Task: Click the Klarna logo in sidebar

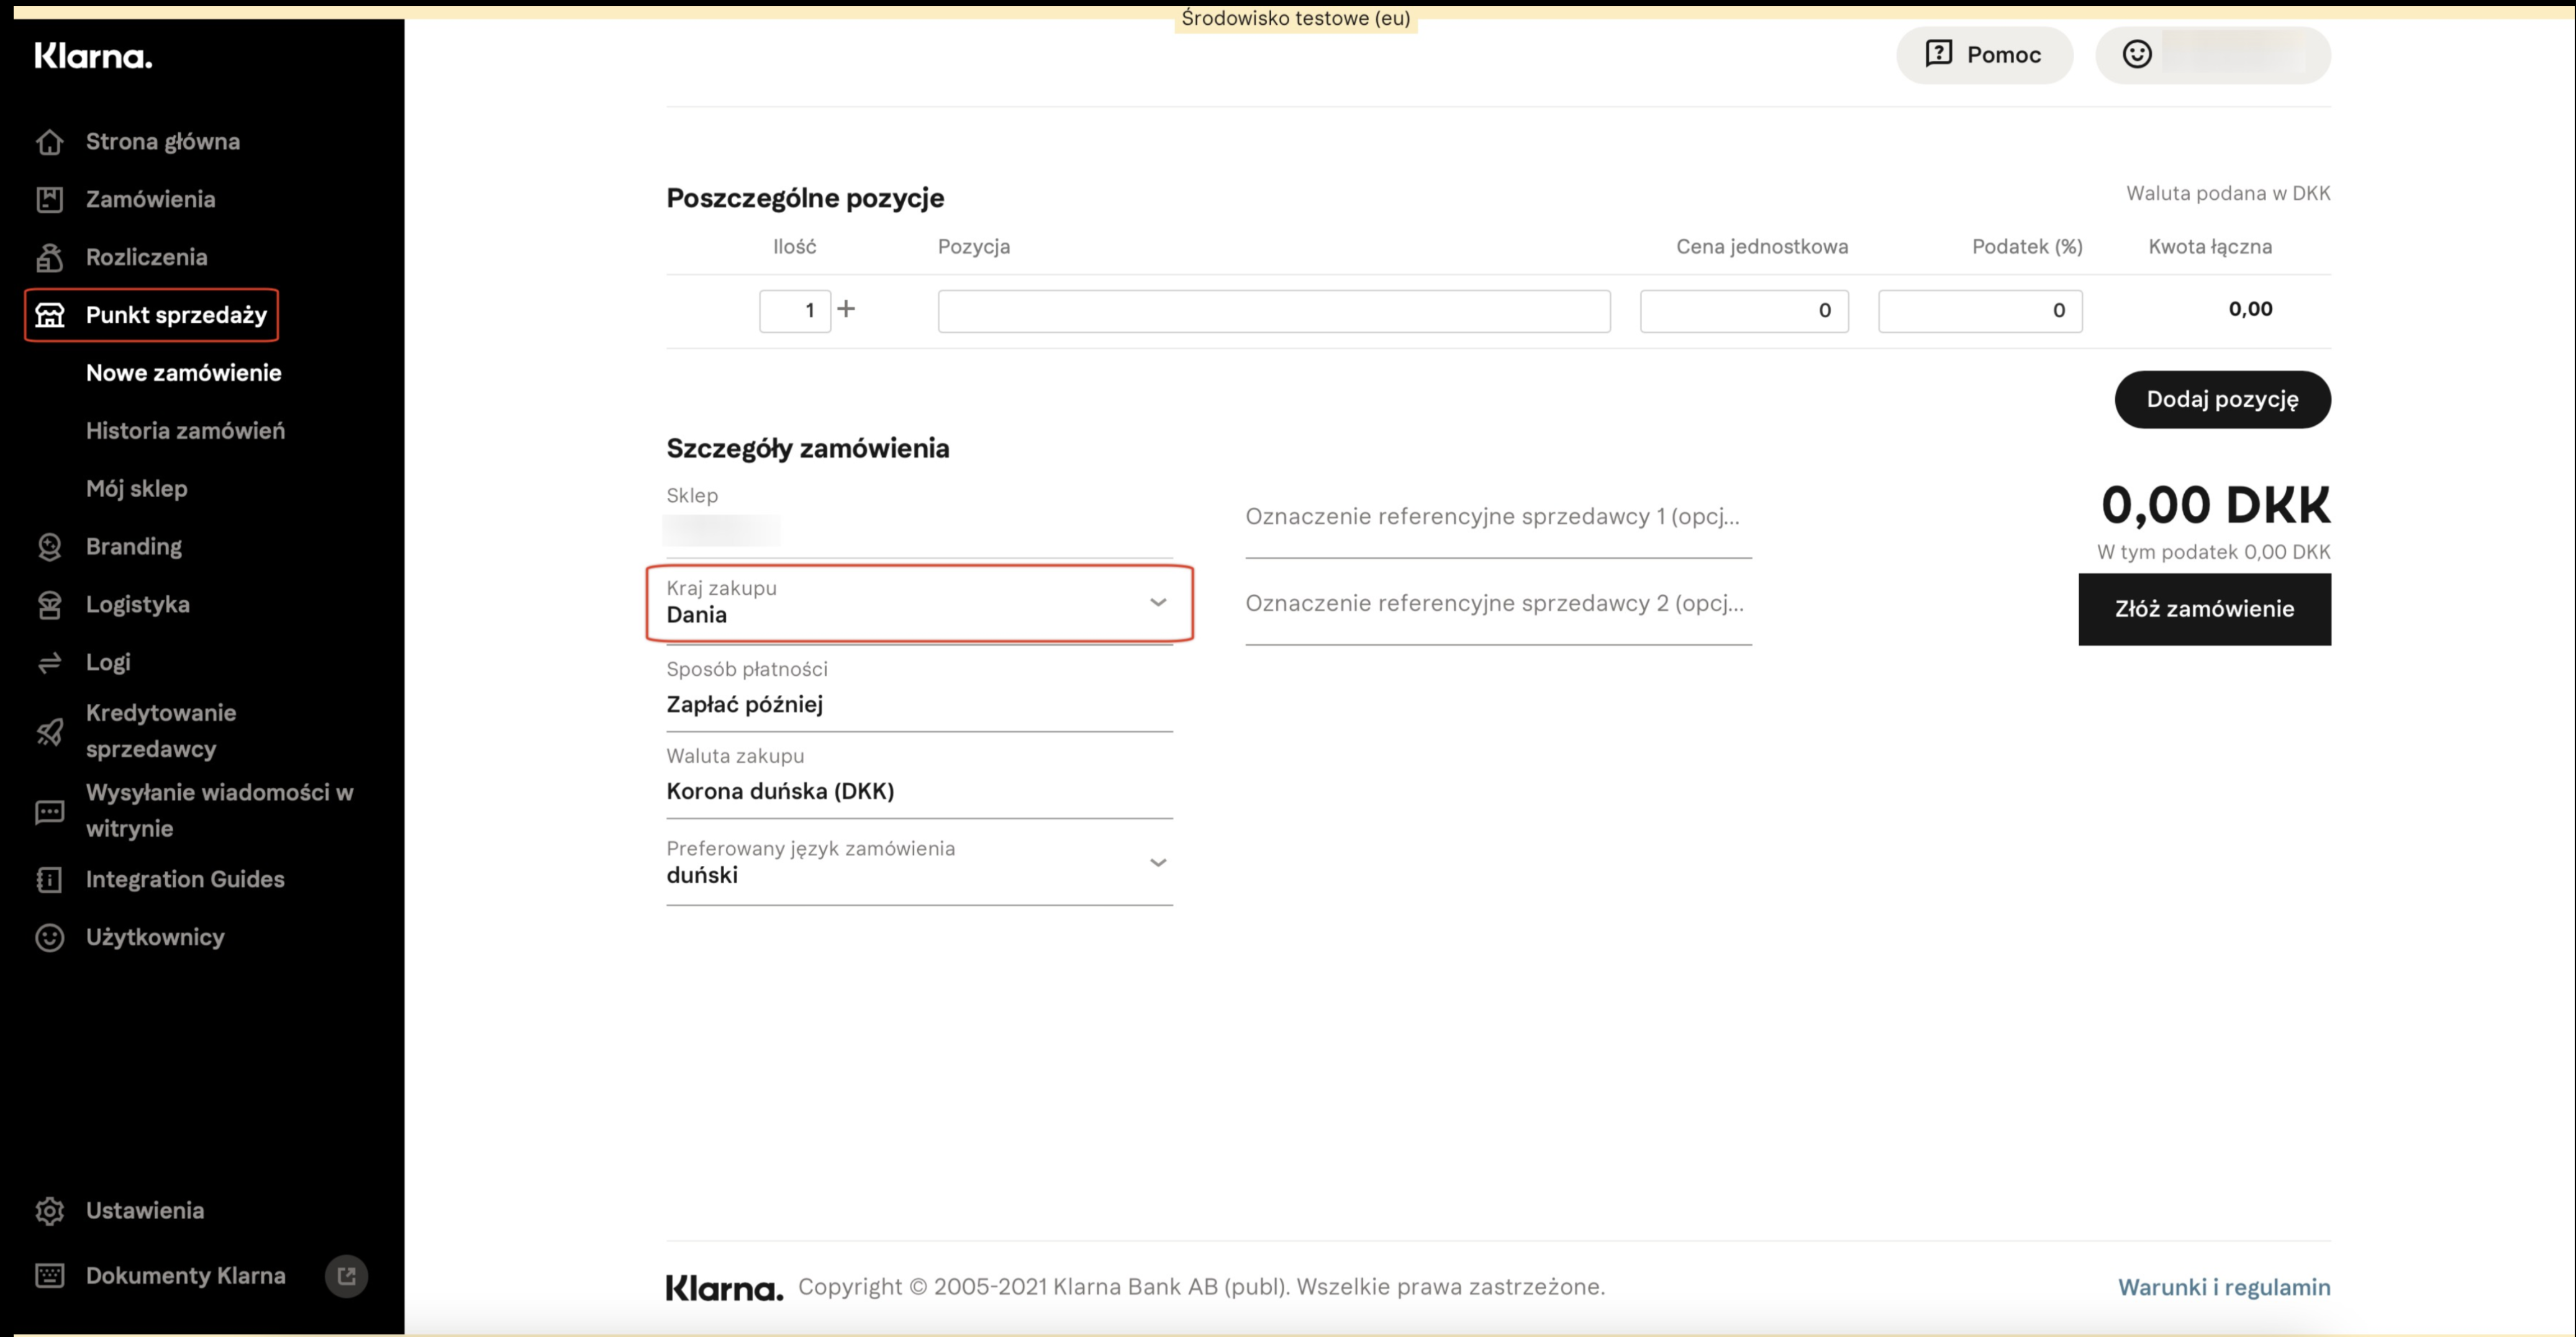Action: point(93,56)
